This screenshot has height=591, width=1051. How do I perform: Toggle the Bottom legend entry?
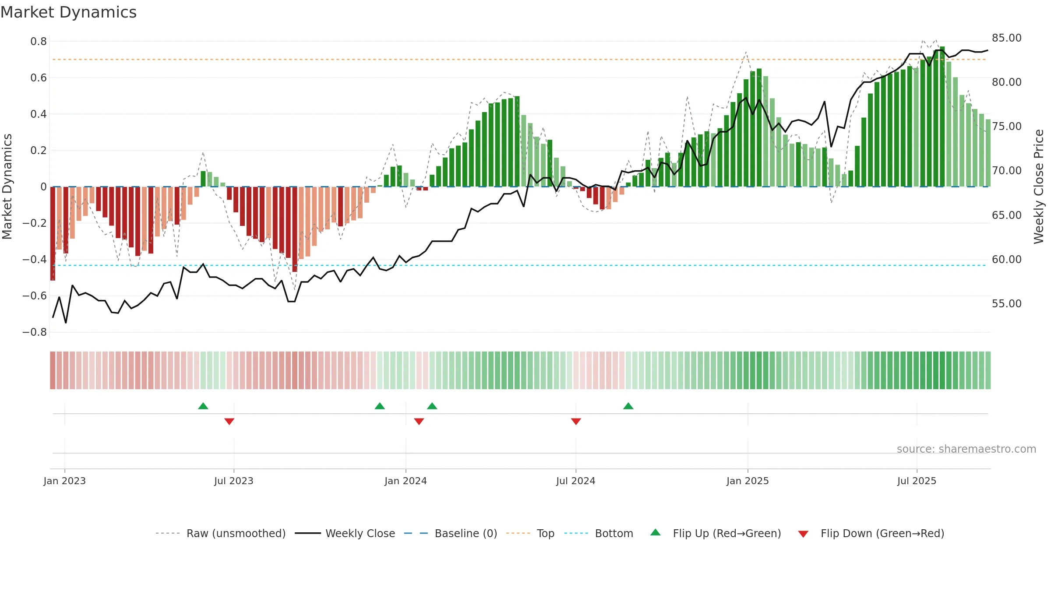point(599,533)
